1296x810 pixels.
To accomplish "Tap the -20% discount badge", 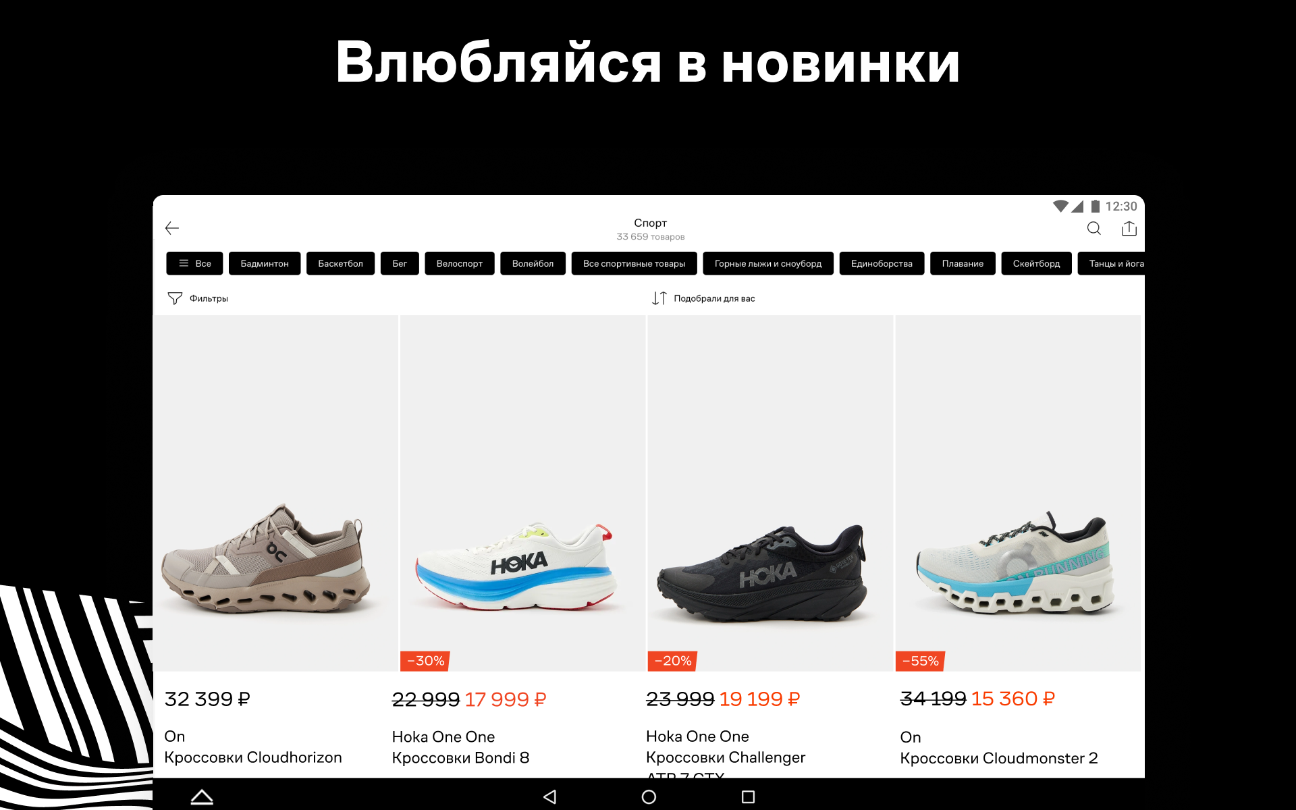I will click(x=672, y=661).
